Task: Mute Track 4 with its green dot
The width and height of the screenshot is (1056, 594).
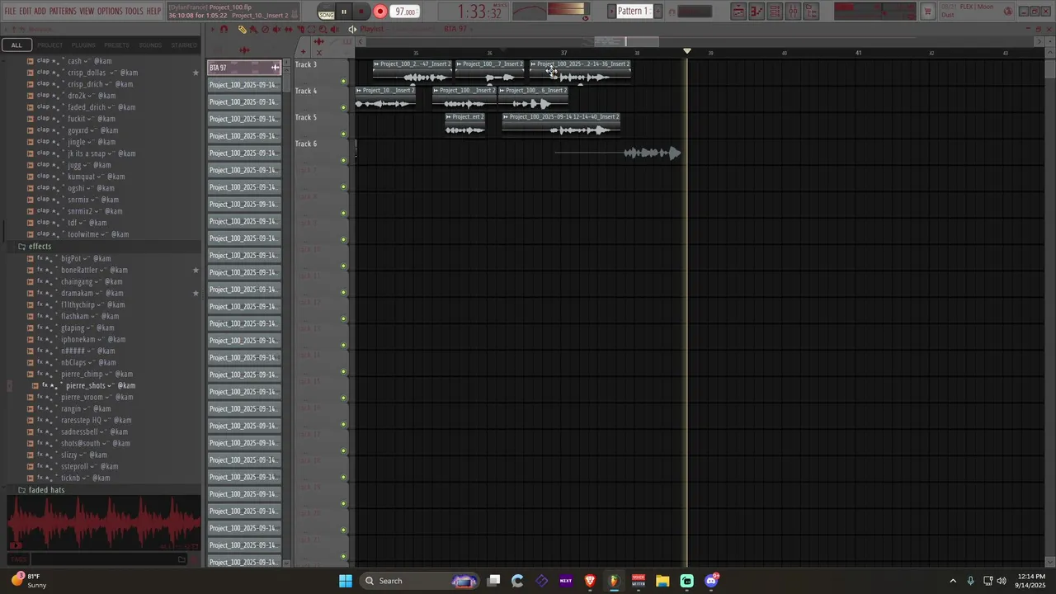Action: pyautogui.click(x=344, y=107)
